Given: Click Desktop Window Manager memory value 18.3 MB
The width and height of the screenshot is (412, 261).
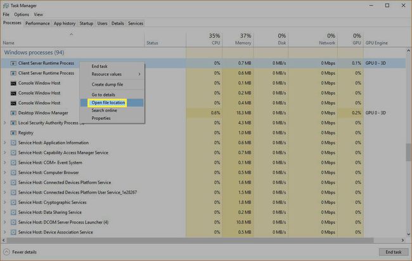Looking at the screenshot, I should coord(243,113).
